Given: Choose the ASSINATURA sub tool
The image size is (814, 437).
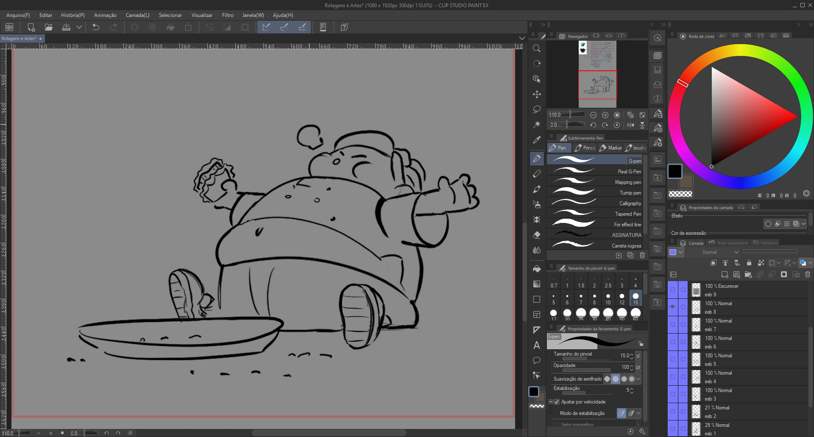Looking at the screenshot, I should point(594,235).
